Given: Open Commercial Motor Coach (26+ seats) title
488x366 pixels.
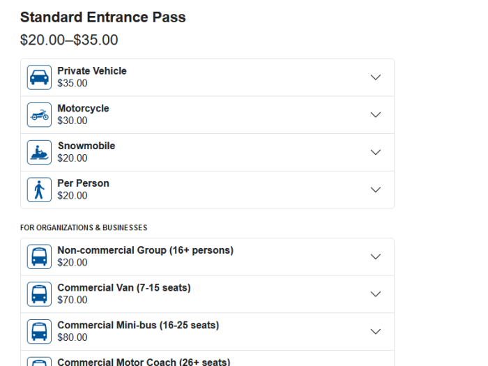Looking at the screenshot, I should tap(144, 362).
